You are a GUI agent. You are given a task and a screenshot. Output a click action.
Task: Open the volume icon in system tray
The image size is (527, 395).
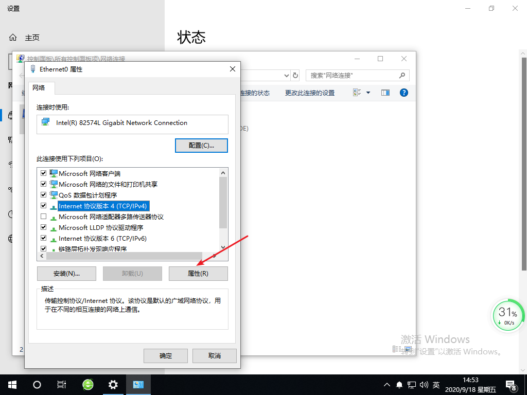(x=425, y=384)
